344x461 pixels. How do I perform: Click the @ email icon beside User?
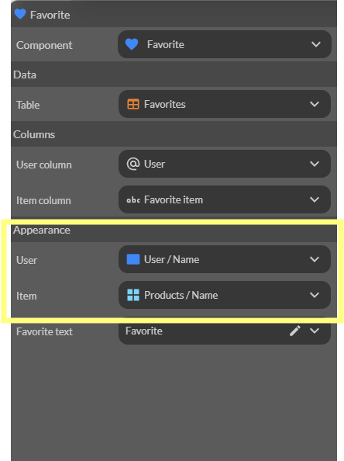(133, 164)
